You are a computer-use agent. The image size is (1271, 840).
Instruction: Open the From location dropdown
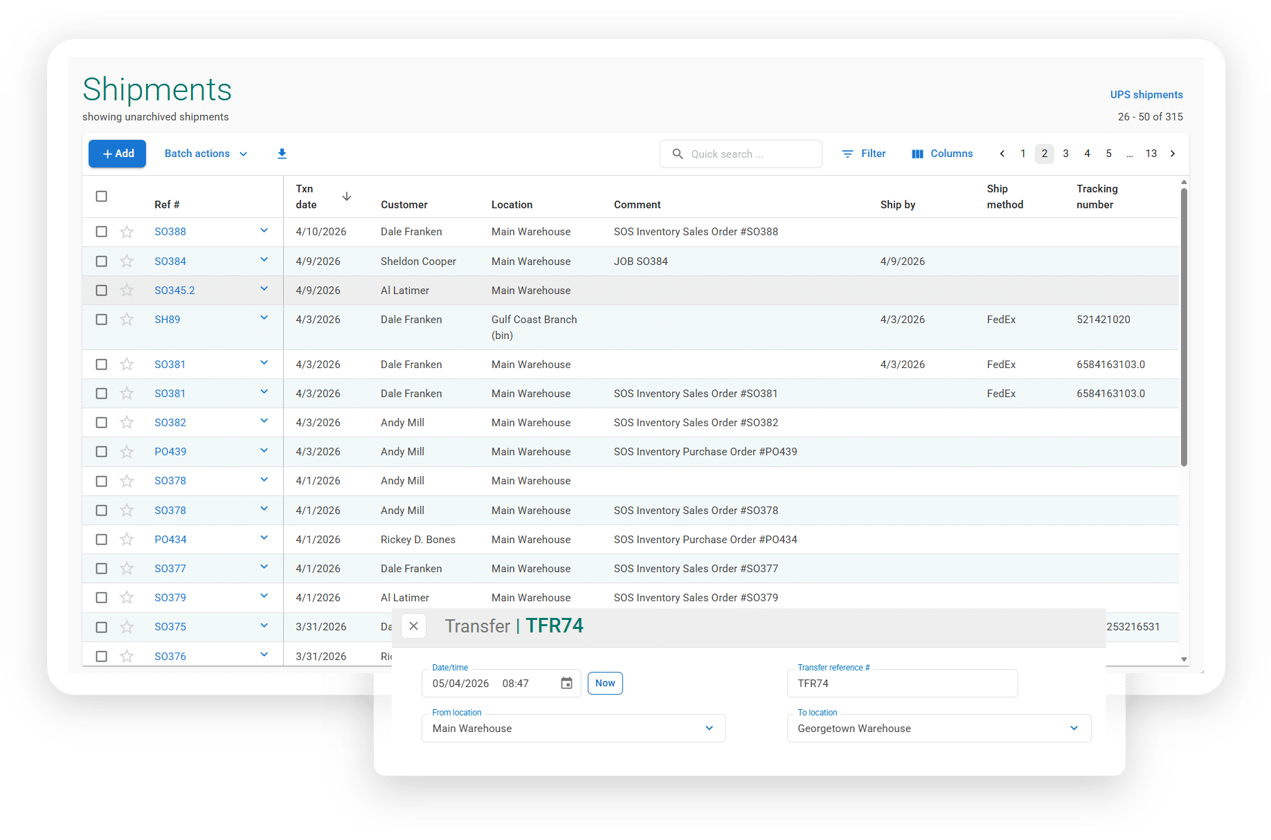point(573,729)
